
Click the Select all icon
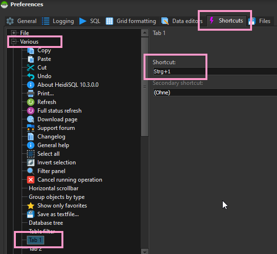point(31,154)
